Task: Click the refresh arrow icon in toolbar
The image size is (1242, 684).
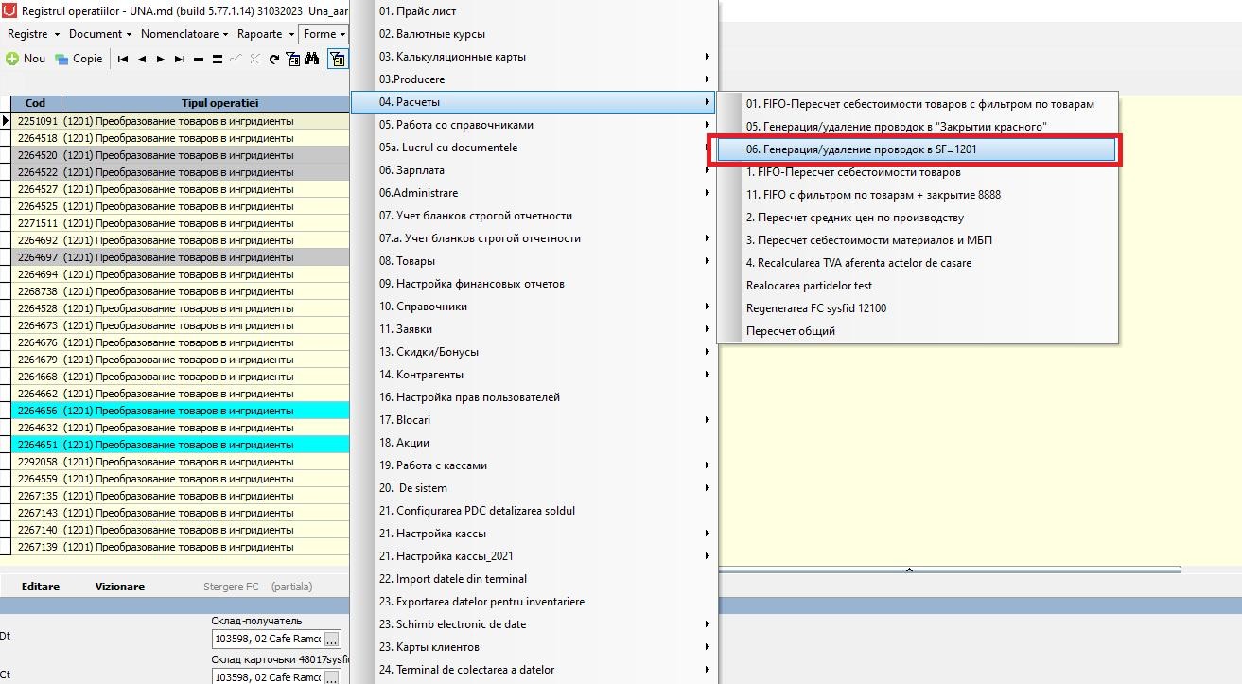Action: pos(274,59)
